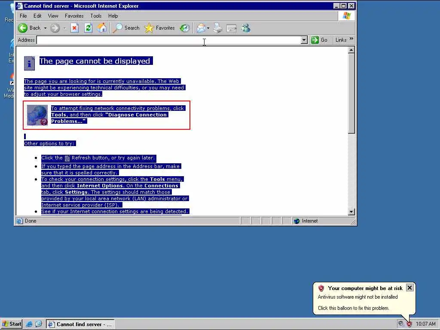Open the File menu

(23, 16)
